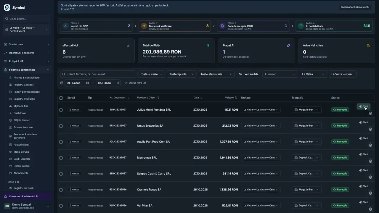Open the La Vatra — Centrul Vechi location selector
The height and width of the screenshot is (213, 379).
pos(27,30)
